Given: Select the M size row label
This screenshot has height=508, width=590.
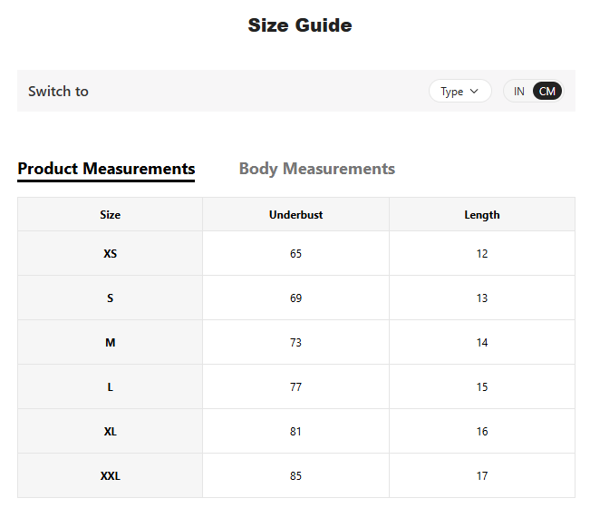Looking at the screenshot, I should (110, 342).
